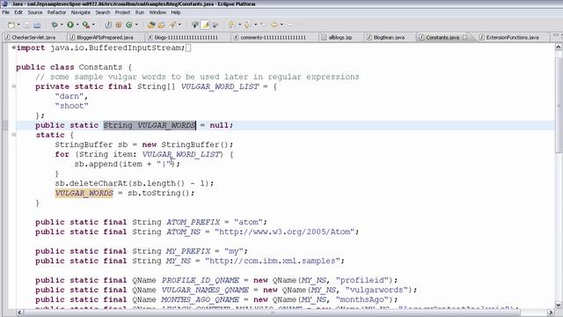Click the Last Edit Location icon

pyautogui.click(x=263, y=25)
